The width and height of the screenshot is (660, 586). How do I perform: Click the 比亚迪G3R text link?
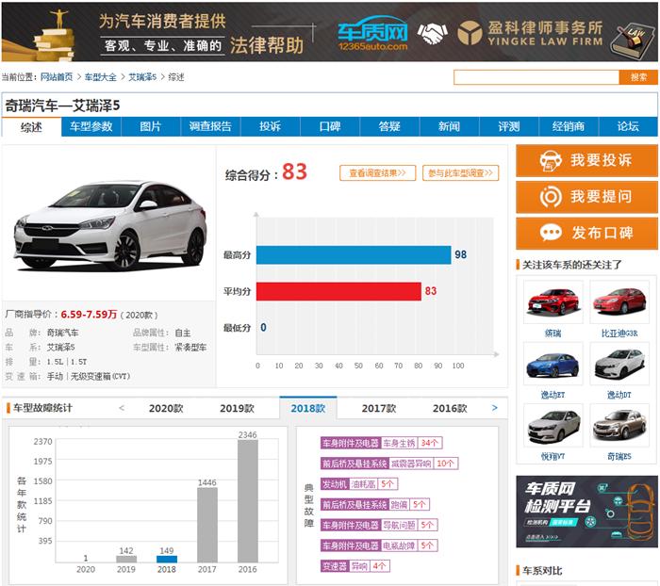(619, 334)
